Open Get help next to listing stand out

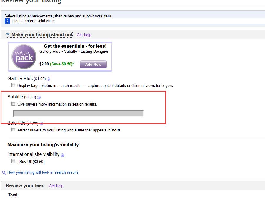84,35
